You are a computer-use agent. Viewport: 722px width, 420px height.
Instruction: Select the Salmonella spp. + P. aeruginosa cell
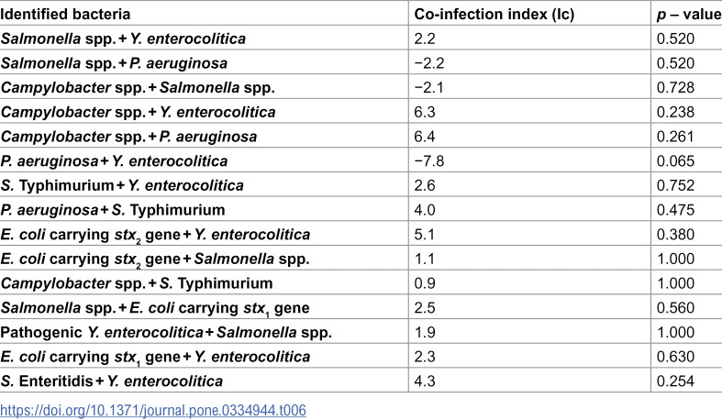[114, 63]
